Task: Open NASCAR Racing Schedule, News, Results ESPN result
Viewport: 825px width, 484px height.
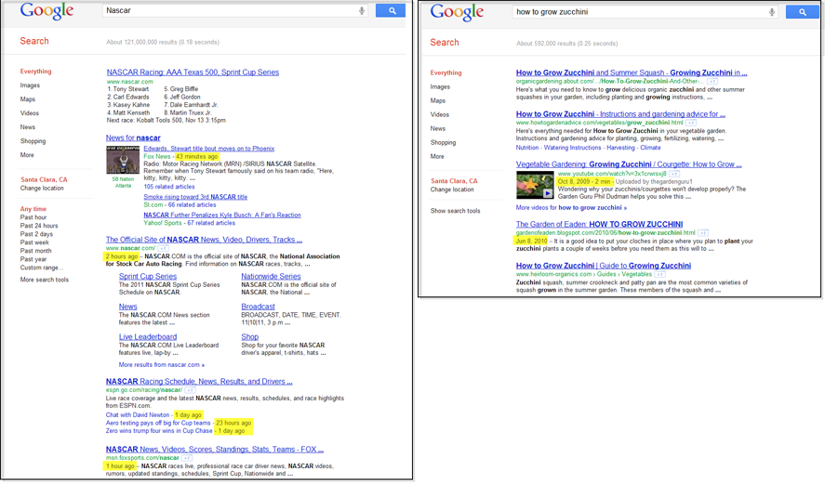Action: 199,382
